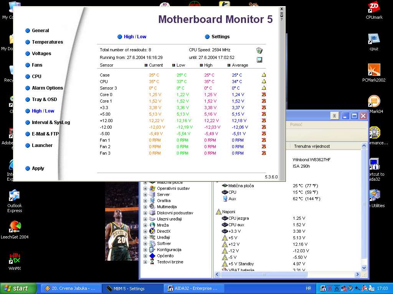Select the Konfiguracija icon in AIDA32 tree
393x294 pixels.
(152, 250)
